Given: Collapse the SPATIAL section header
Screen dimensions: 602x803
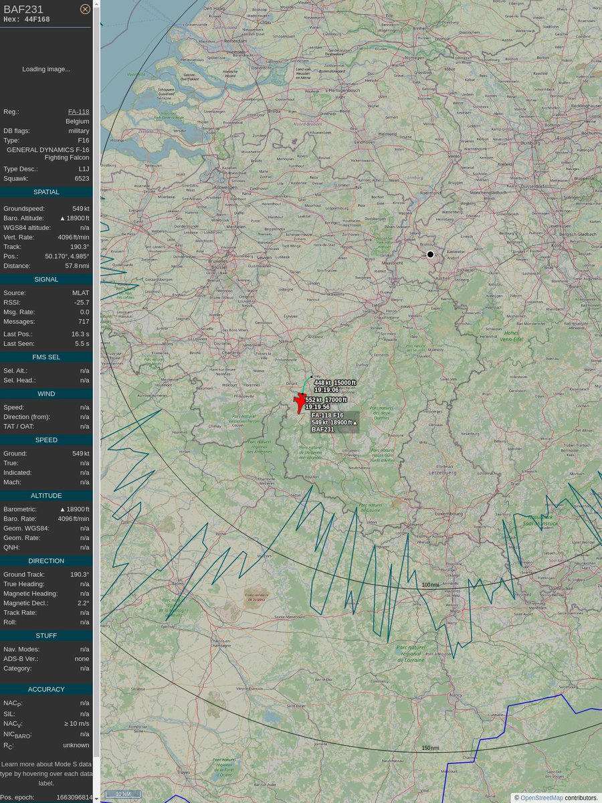Looking at the screenshot, I should (x=46, y=191).
